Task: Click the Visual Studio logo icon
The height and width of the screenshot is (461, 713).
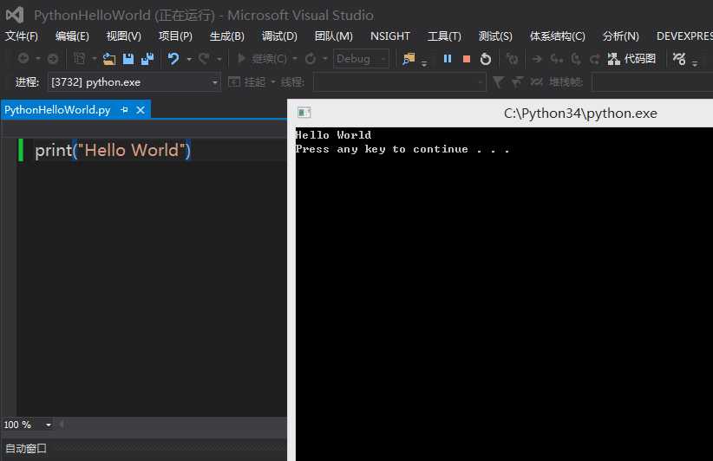Action: click(15, 15)
